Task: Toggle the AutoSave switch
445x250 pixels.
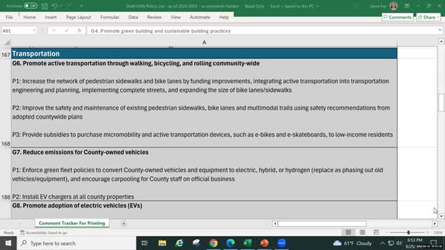Action: click(30, 6)
